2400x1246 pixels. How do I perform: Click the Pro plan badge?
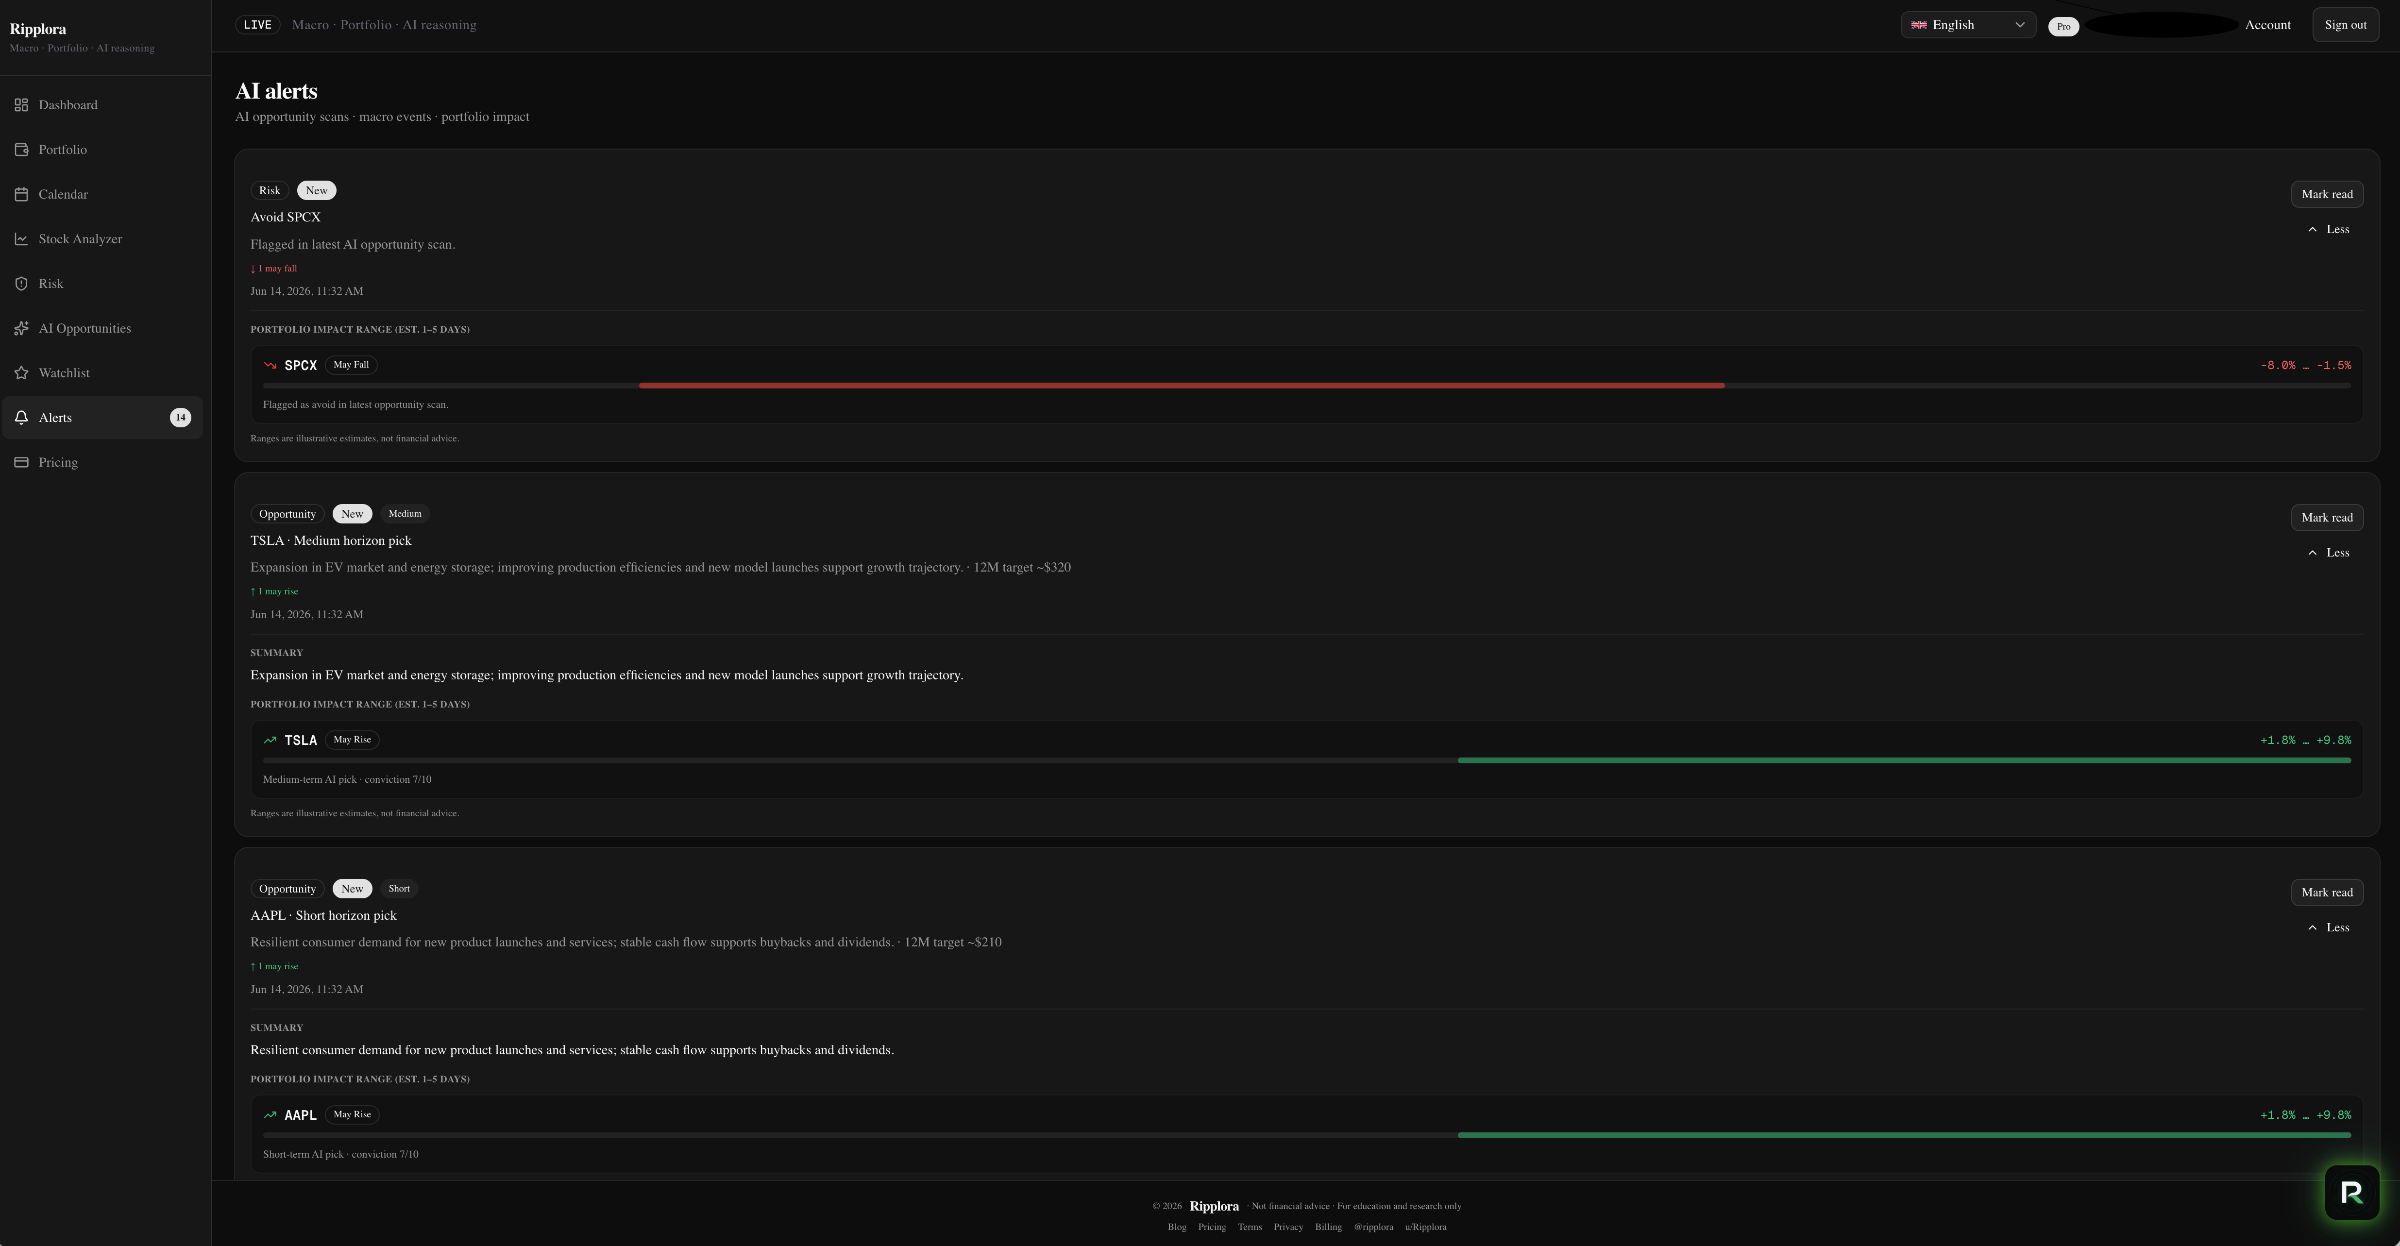(2063, 26)
